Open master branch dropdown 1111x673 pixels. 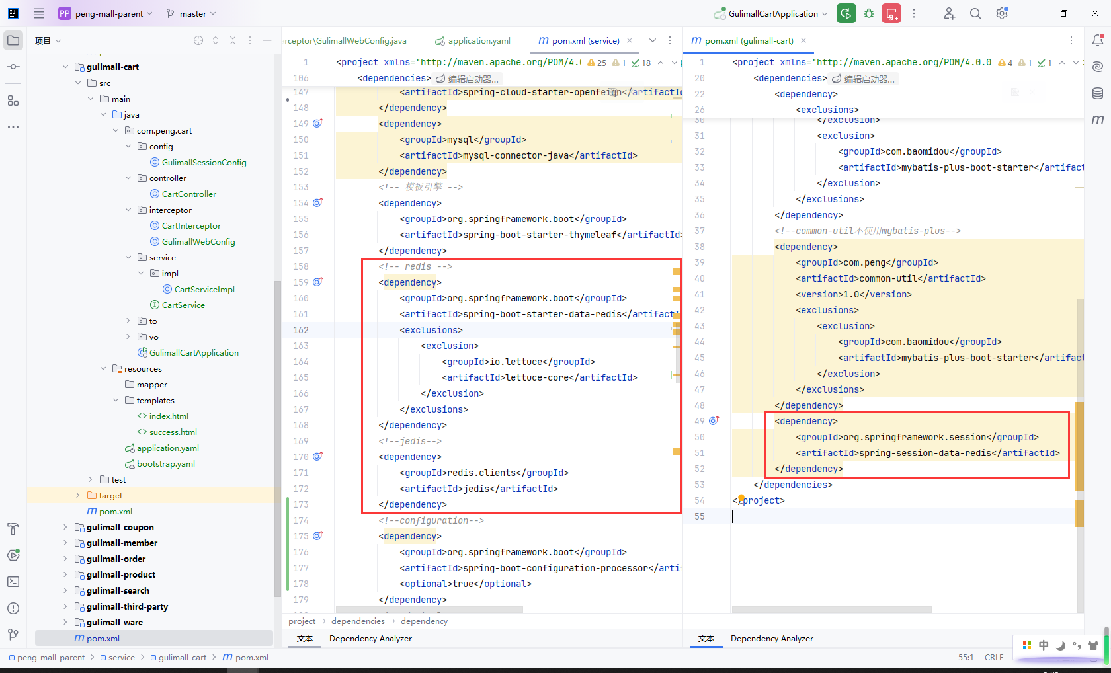[191, 13]
